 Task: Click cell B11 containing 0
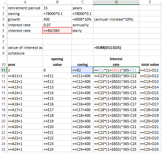coord(57,70)
